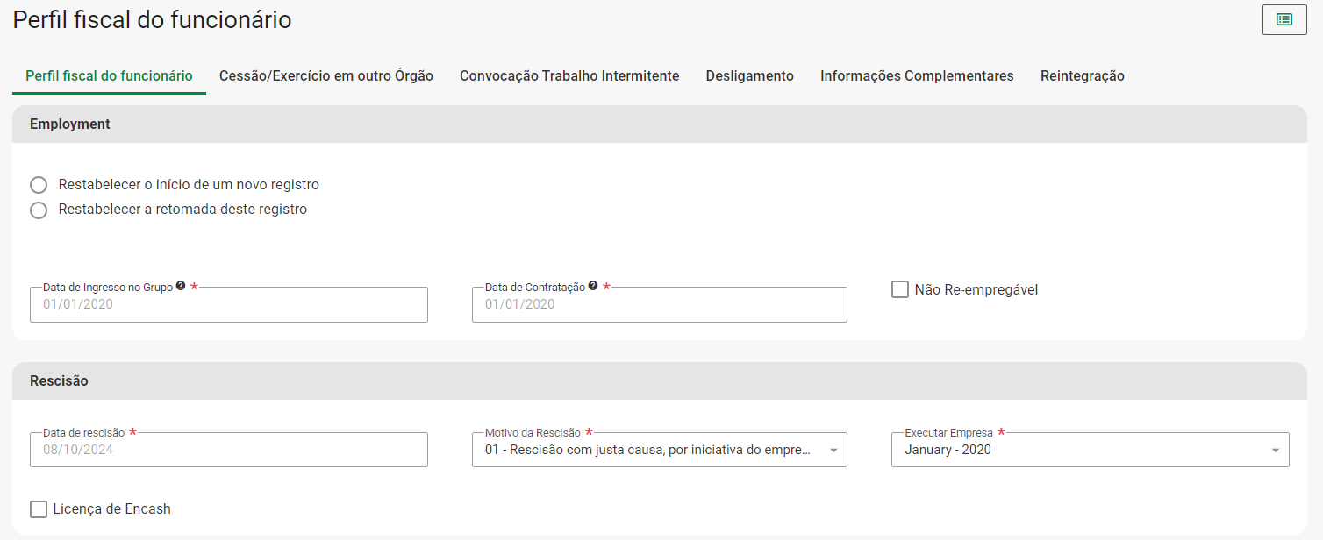Click help icon beside Data de Contratação
The width and height of the screenshot is (1323, 540).
pos(593,286)
